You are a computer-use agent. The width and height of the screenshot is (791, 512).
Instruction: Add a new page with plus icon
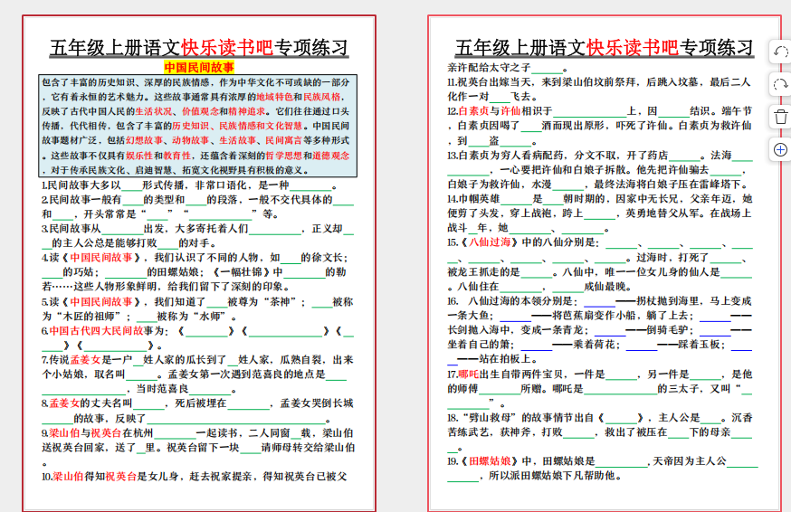pos(780,148)
